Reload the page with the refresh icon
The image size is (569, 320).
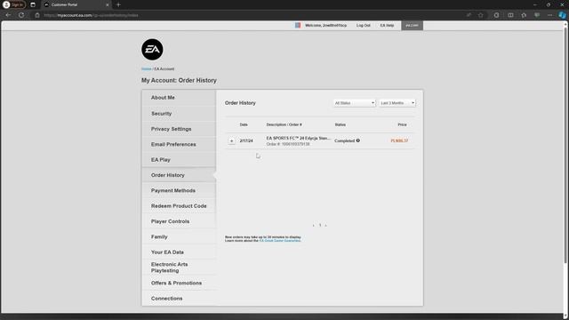point(21,15)
